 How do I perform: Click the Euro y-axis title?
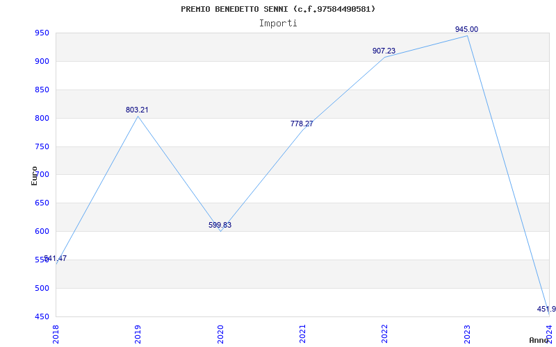point(34,176)
